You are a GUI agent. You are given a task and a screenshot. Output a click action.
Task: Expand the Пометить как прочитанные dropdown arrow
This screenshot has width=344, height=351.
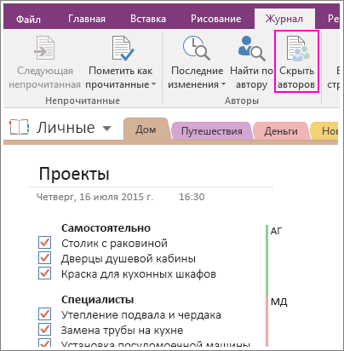click(x=153, y=84)
